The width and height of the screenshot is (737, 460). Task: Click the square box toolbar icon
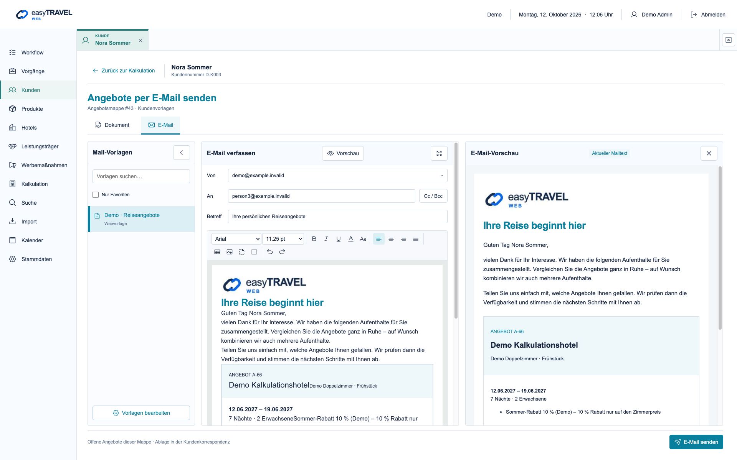tap(254, 252)
